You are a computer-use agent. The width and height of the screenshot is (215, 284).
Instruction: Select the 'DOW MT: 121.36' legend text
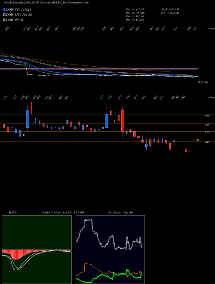(x=19, y=15)
